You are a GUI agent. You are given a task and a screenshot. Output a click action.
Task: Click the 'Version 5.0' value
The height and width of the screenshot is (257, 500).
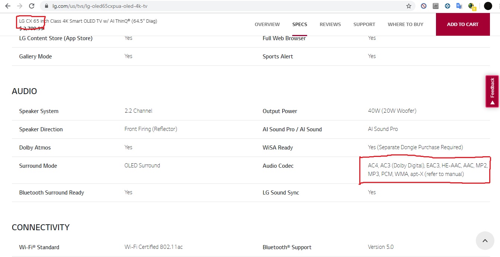pos(381,247)
